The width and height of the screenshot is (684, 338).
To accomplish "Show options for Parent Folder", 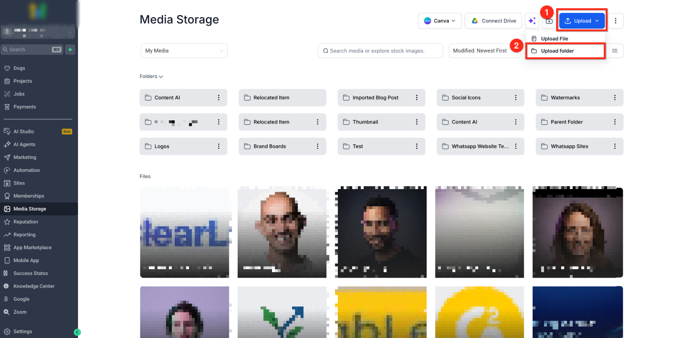I will click(x=615, y=122).
